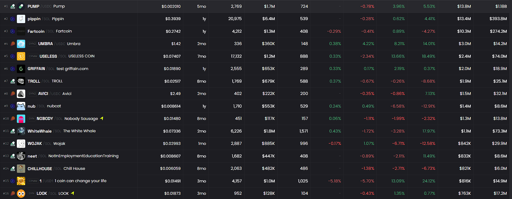Image resolution: width=512 pixels, height=199 pixels.
Task: Click the DEX icon in PUMP row
Action: (x=13, y=6)
